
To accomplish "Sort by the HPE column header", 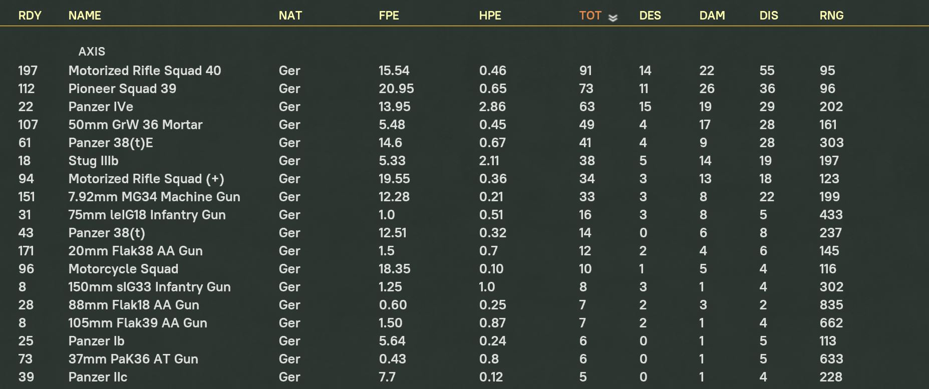I will coord(490,16).
